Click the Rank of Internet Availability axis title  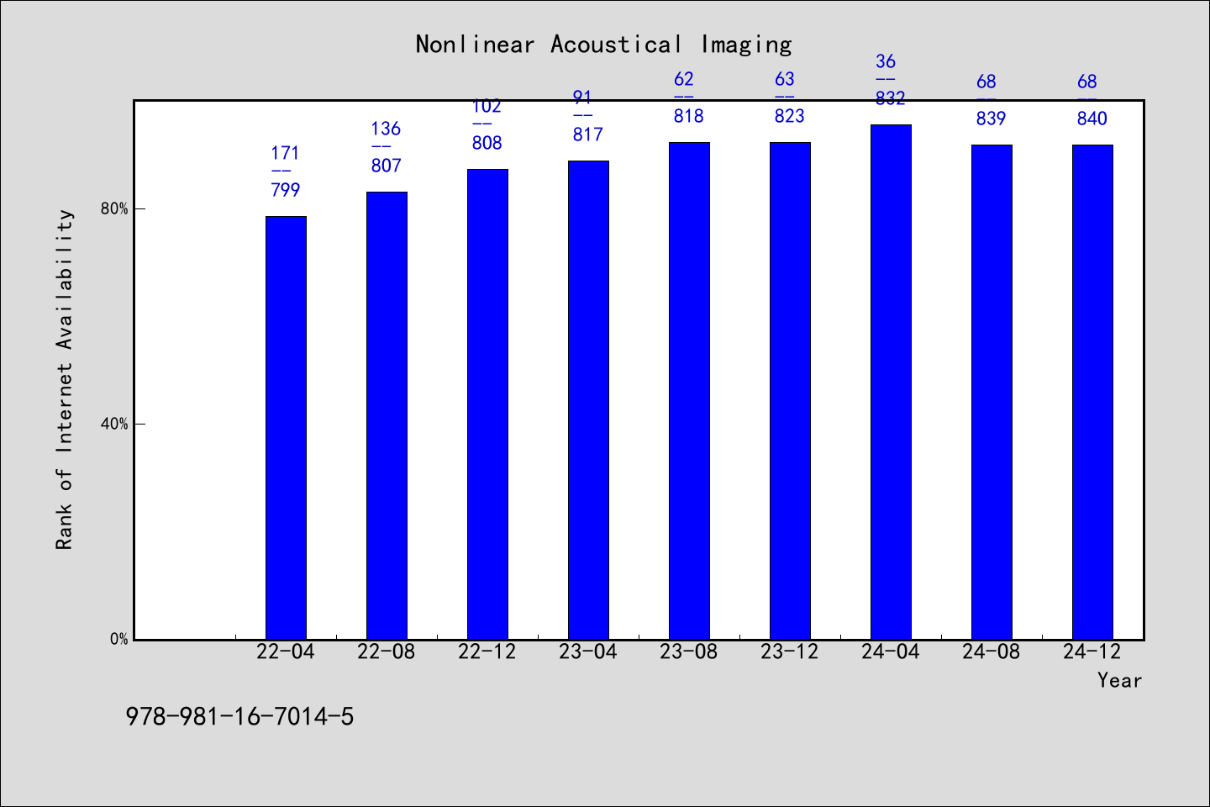pyautogui.click(x=65, y=379)
